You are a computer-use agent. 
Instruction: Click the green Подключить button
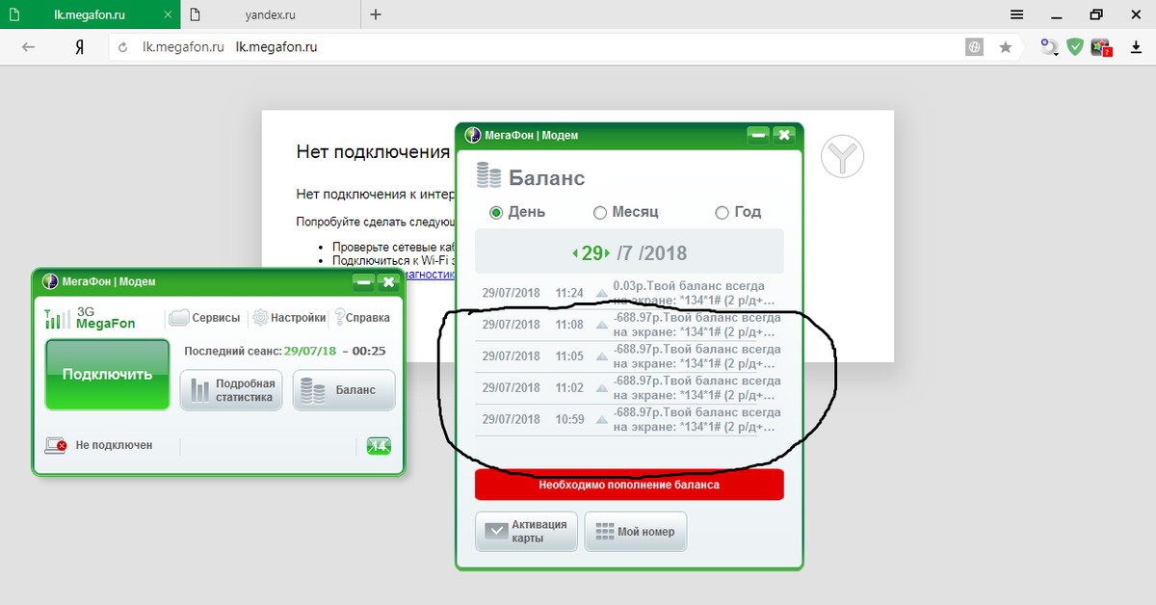coord(108,375)
